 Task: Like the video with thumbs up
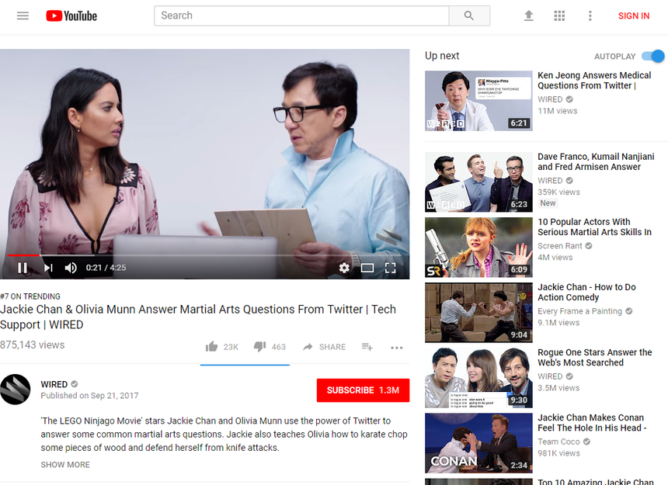[x=212, y=347]
